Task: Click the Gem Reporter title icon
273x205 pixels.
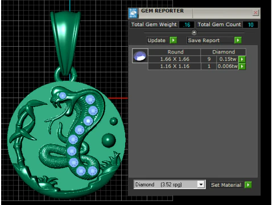Action: point(133,13)
